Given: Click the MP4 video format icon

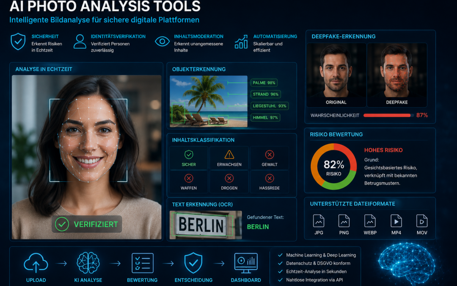Looking at the screenshot, I should [x=396, y=221].
